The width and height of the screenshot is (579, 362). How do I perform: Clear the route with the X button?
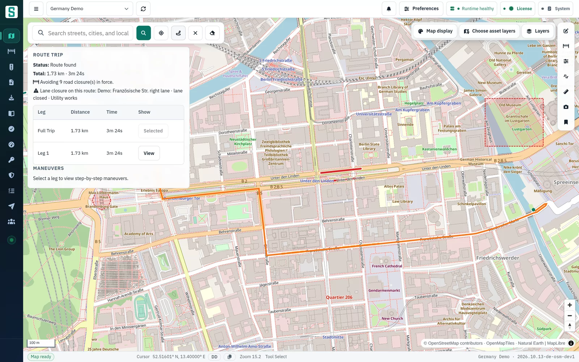pyautogui.click(x=195, y=33)
